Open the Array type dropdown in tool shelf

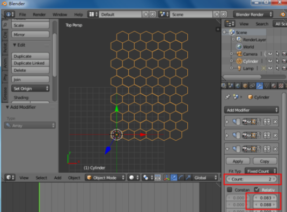pyautogui.click(x=30, y=125)
